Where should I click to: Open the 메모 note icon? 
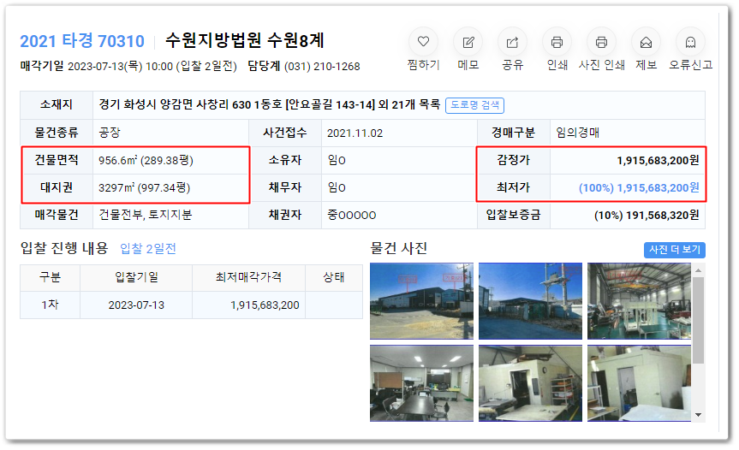[468, 43]
